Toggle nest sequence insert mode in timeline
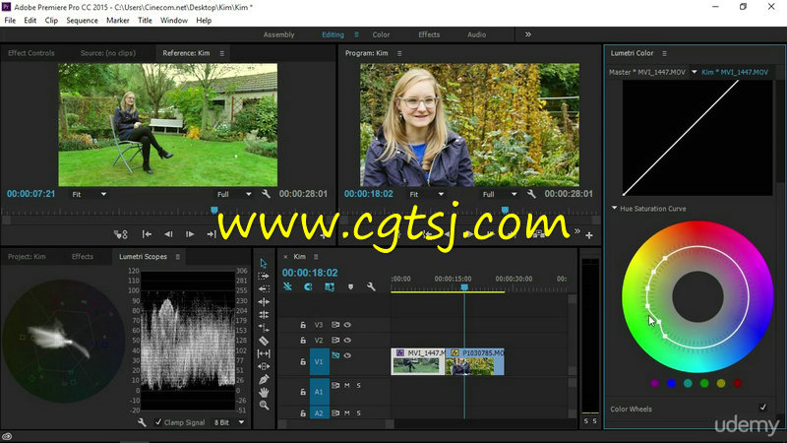 point(287,286)
